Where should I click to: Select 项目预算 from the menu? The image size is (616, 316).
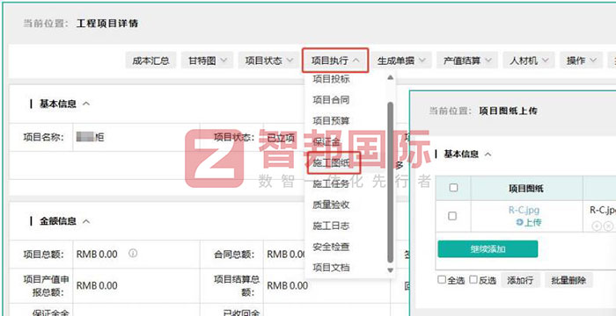[331, 121]
